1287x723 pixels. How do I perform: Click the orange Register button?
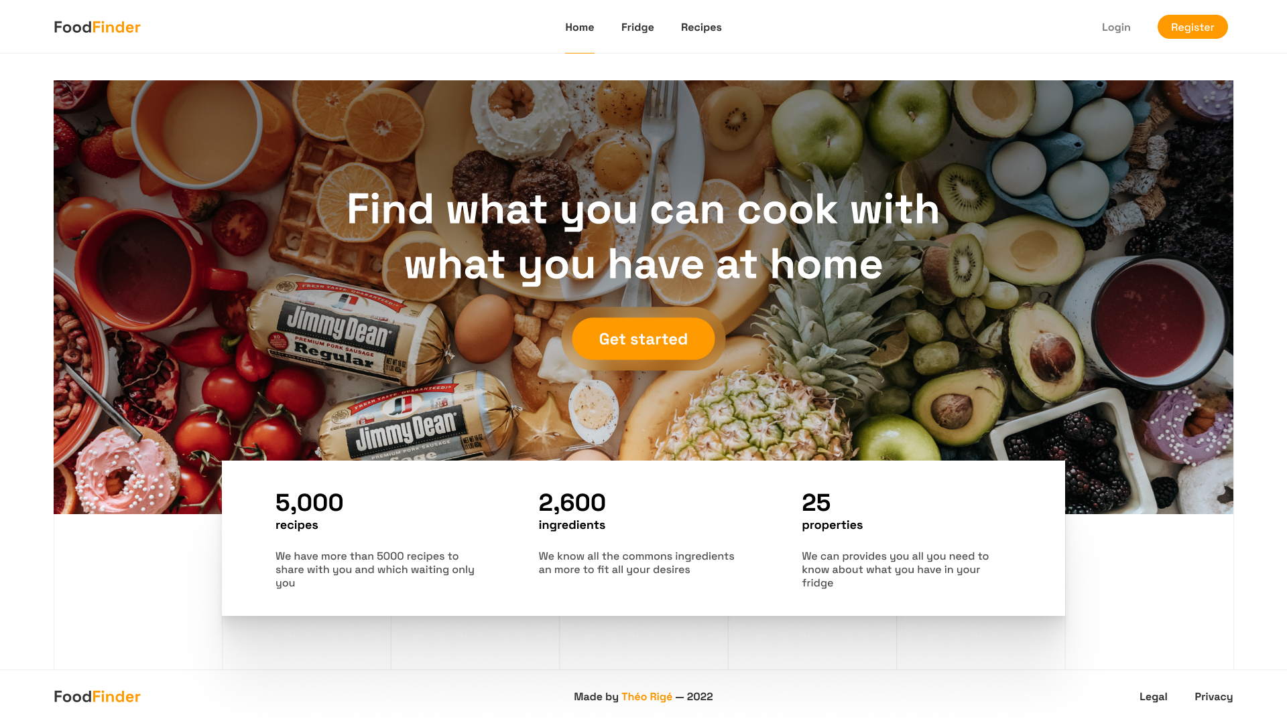[1192, 27]
